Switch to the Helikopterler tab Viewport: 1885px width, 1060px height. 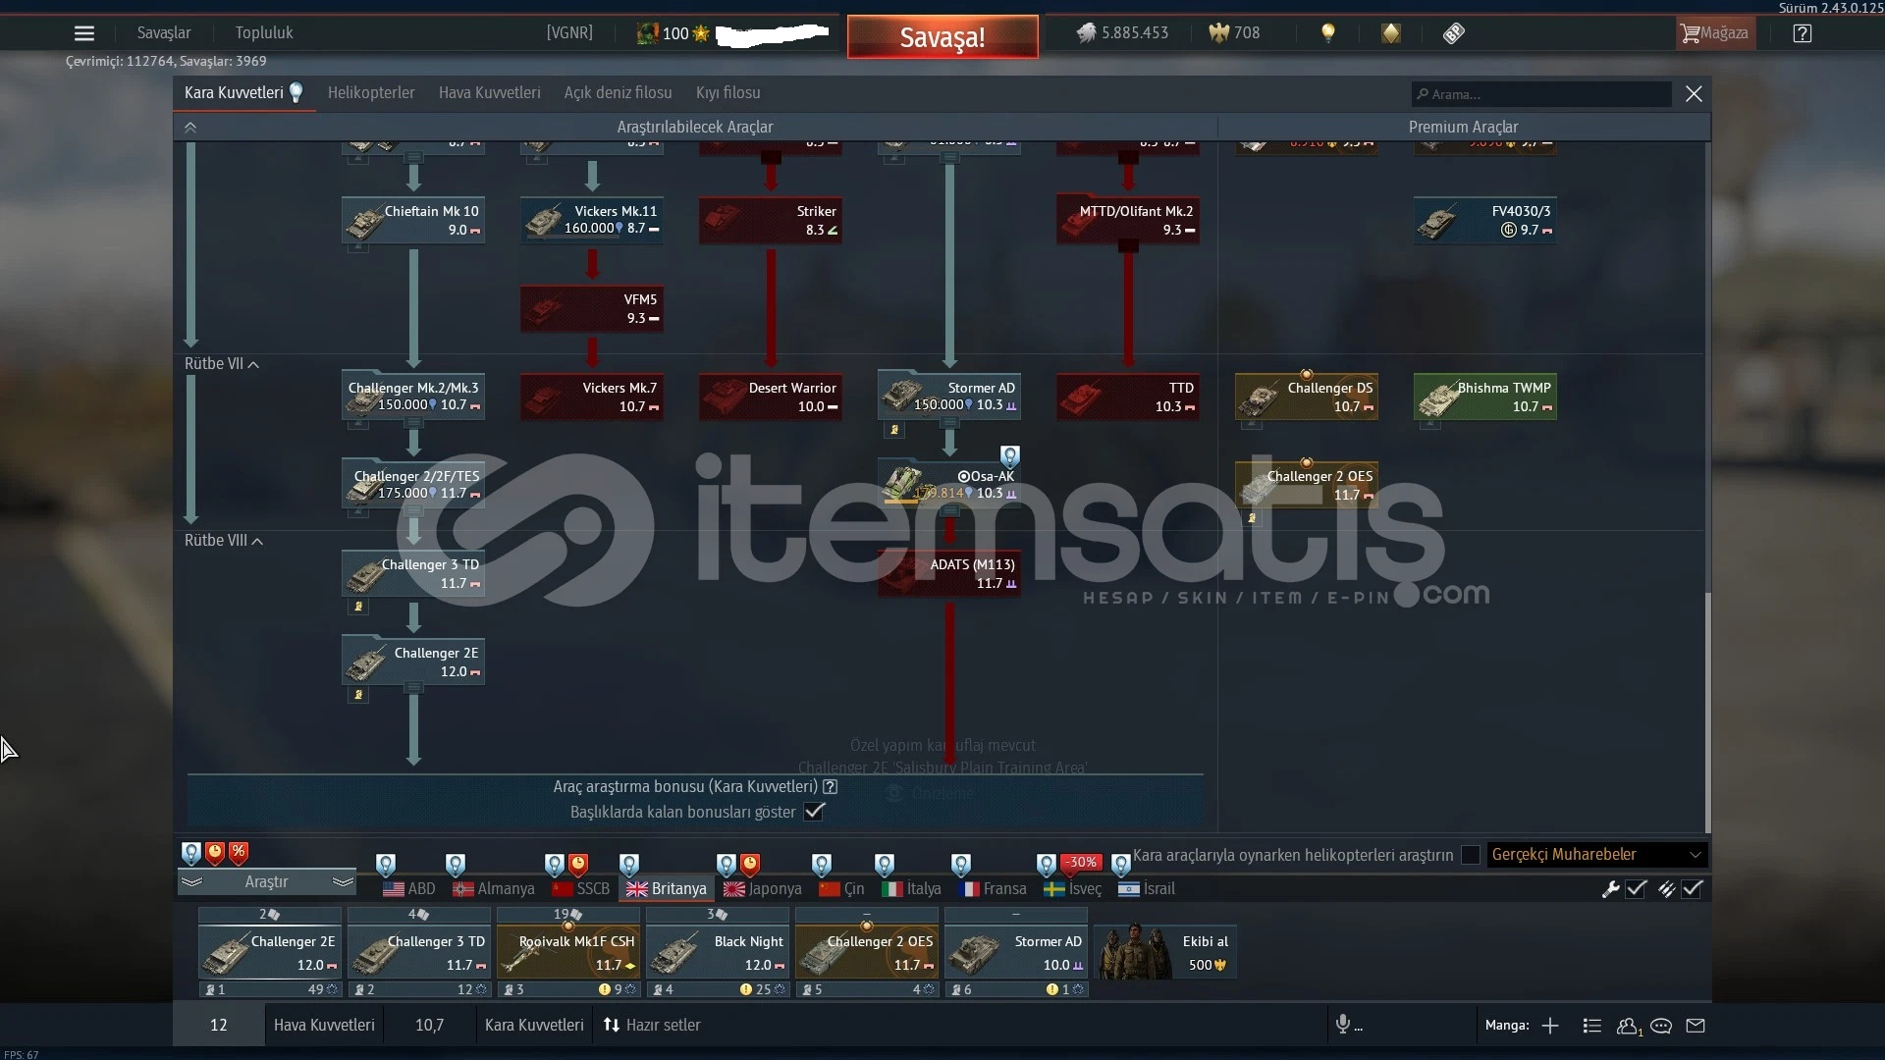(x=371, y=93)
